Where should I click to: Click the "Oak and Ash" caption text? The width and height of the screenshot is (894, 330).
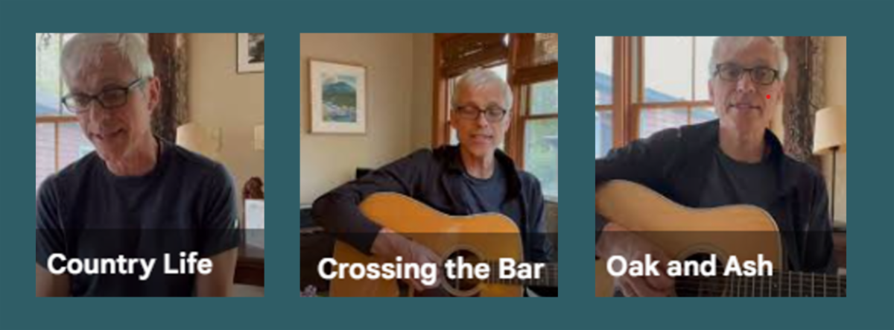coord(689,266)
